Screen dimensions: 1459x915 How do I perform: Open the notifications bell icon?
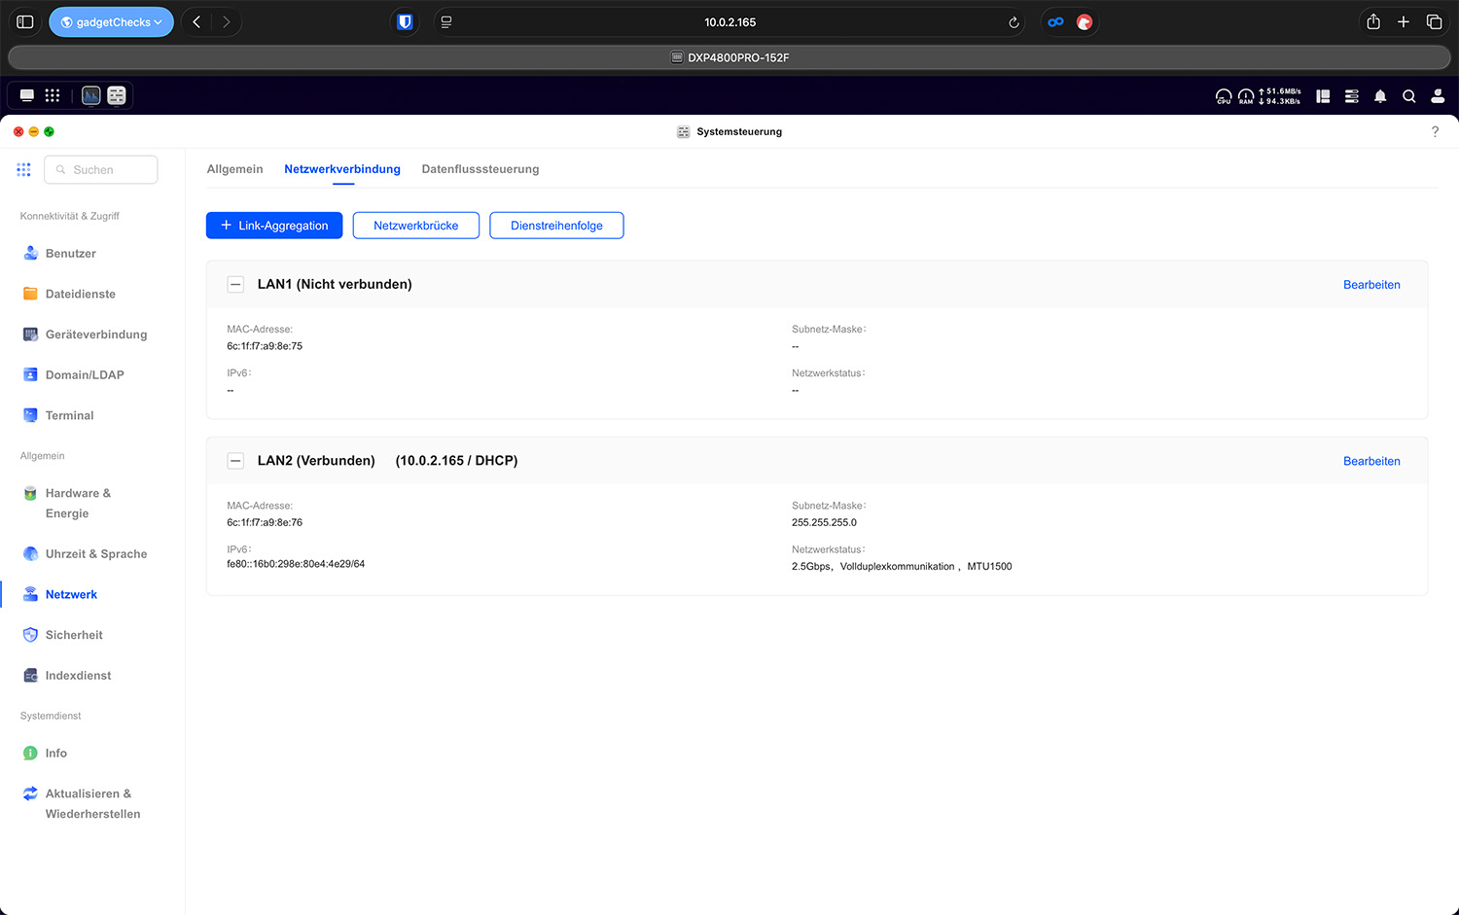(1379, 96)
